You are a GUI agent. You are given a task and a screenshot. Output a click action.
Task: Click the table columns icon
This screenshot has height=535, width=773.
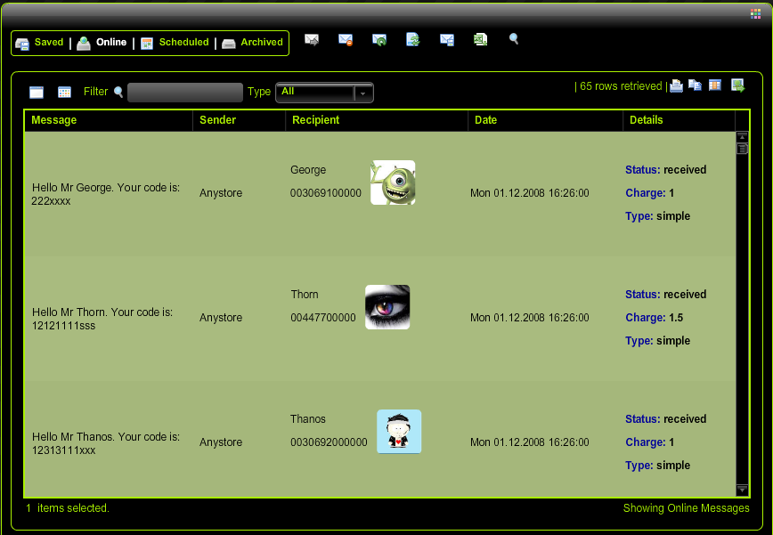point(715,85)
